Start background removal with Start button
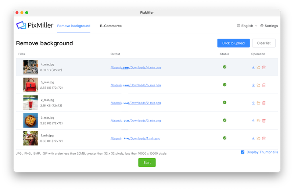The image size is (294, 190). coord(147,162)
